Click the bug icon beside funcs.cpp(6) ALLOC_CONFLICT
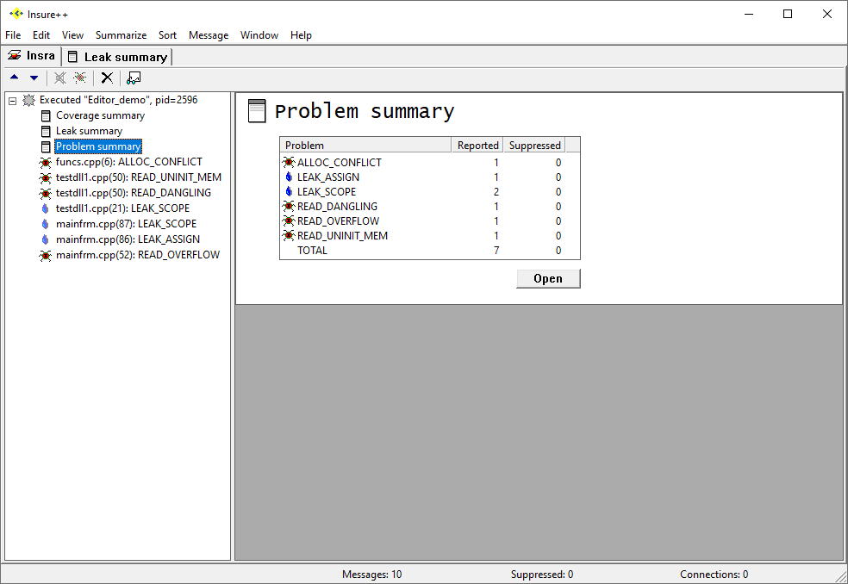Image resolution: width=848 pixels, height=584 pixels. coord(46,162)
